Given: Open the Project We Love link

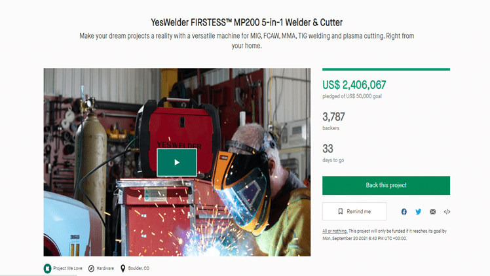Looking at the screenshot, I should (x=67, y=268).
